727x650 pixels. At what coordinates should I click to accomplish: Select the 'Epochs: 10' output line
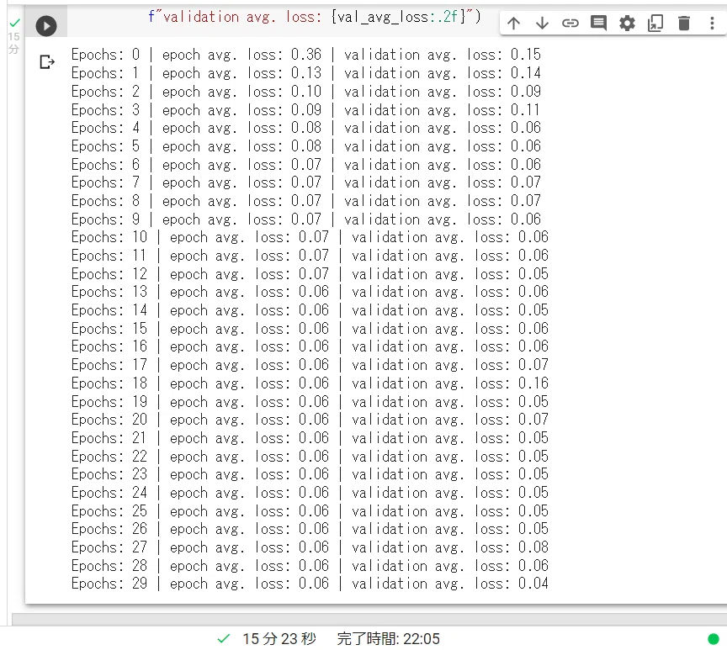[x=310, y=237]
